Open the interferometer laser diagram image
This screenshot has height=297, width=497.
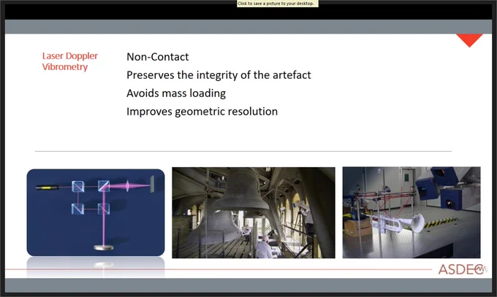(x=96, y=212)
